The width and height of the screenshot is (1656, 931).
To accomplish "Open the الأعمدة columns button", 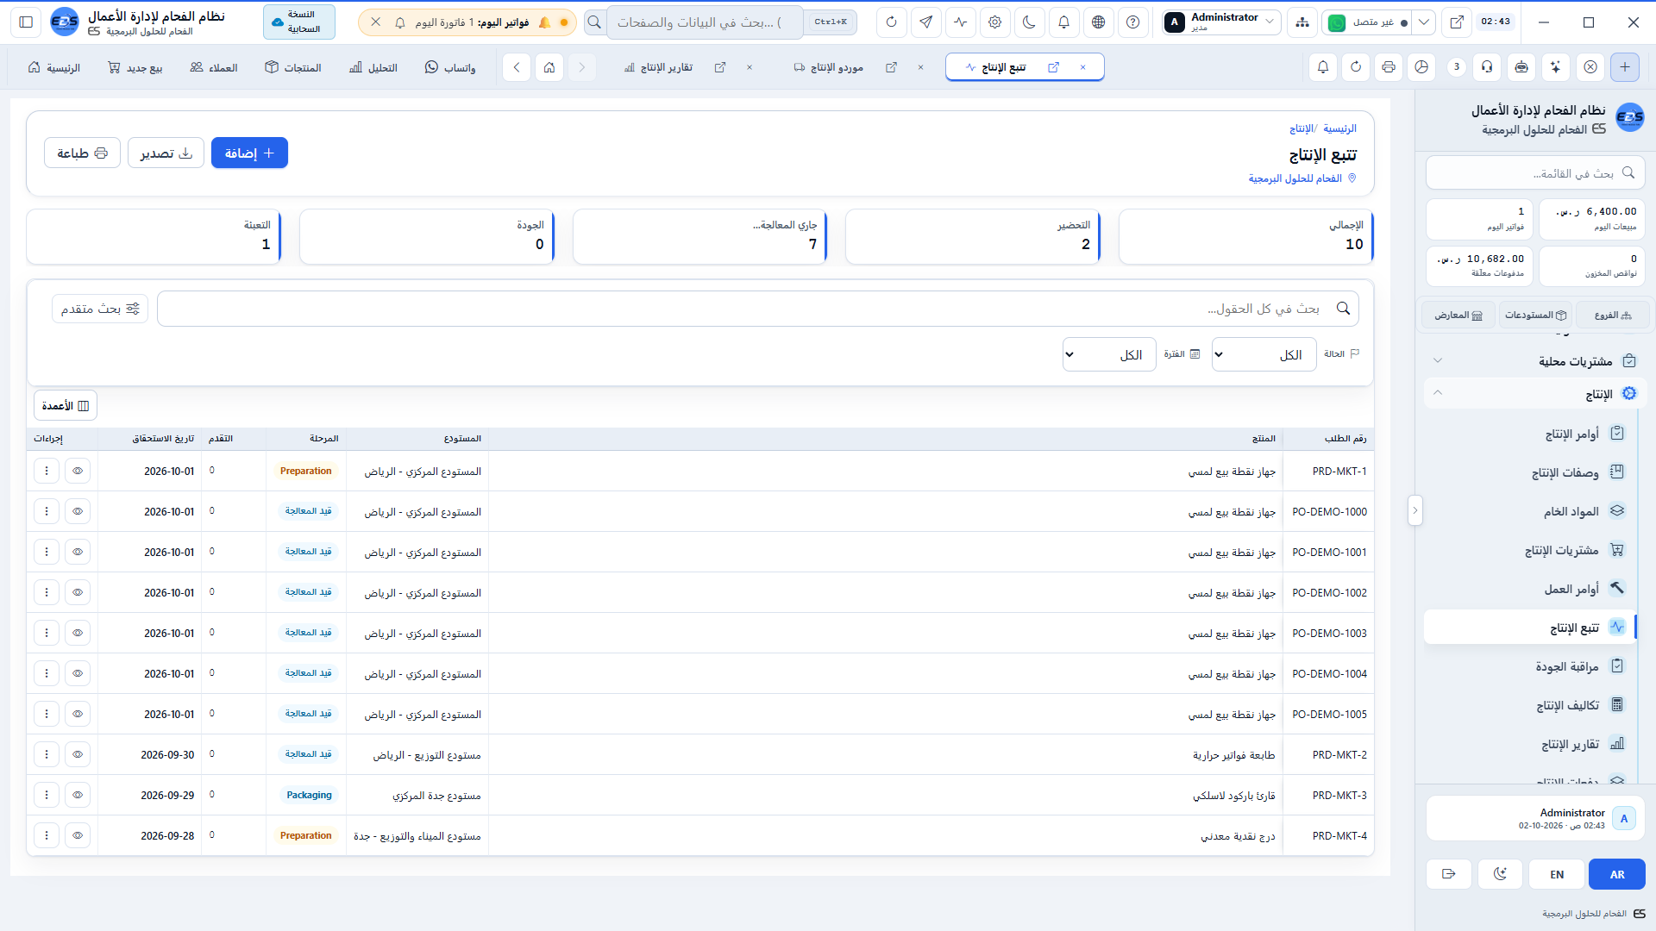I will point(66,406).
